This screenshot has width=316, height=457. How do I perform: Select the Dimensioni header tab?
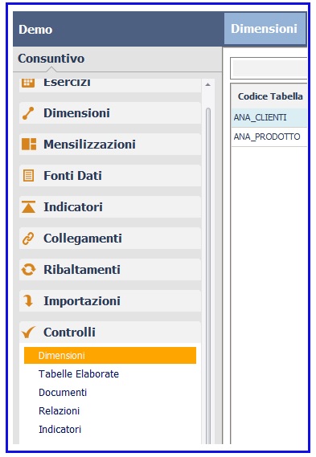tap(265, 29)
